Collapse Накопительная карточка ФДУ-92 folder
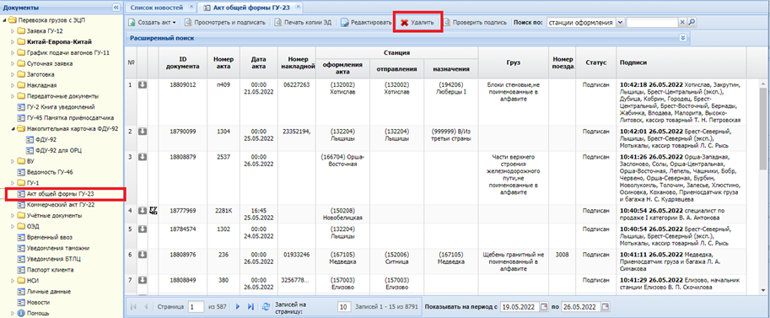 click(13, 129)
